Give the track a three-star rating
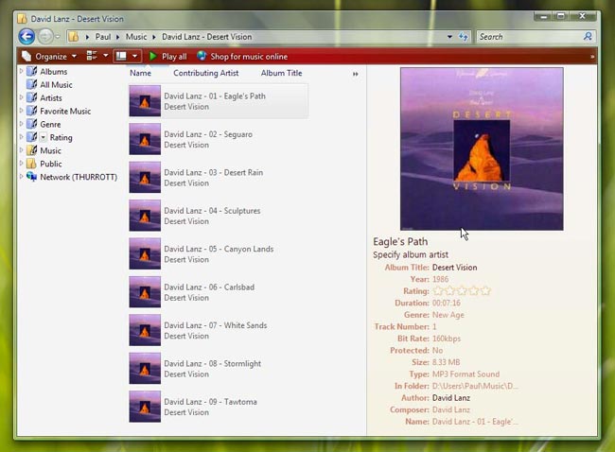Image resolution: width=615 pixels, height=452 pixels. [x=463, y=291]
